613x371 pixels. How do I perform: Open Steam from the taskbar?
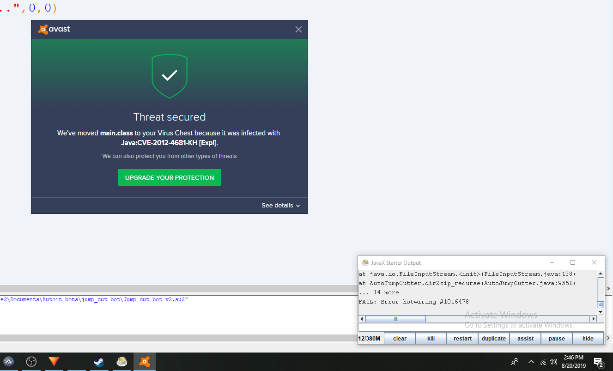(x=99, y=362)
